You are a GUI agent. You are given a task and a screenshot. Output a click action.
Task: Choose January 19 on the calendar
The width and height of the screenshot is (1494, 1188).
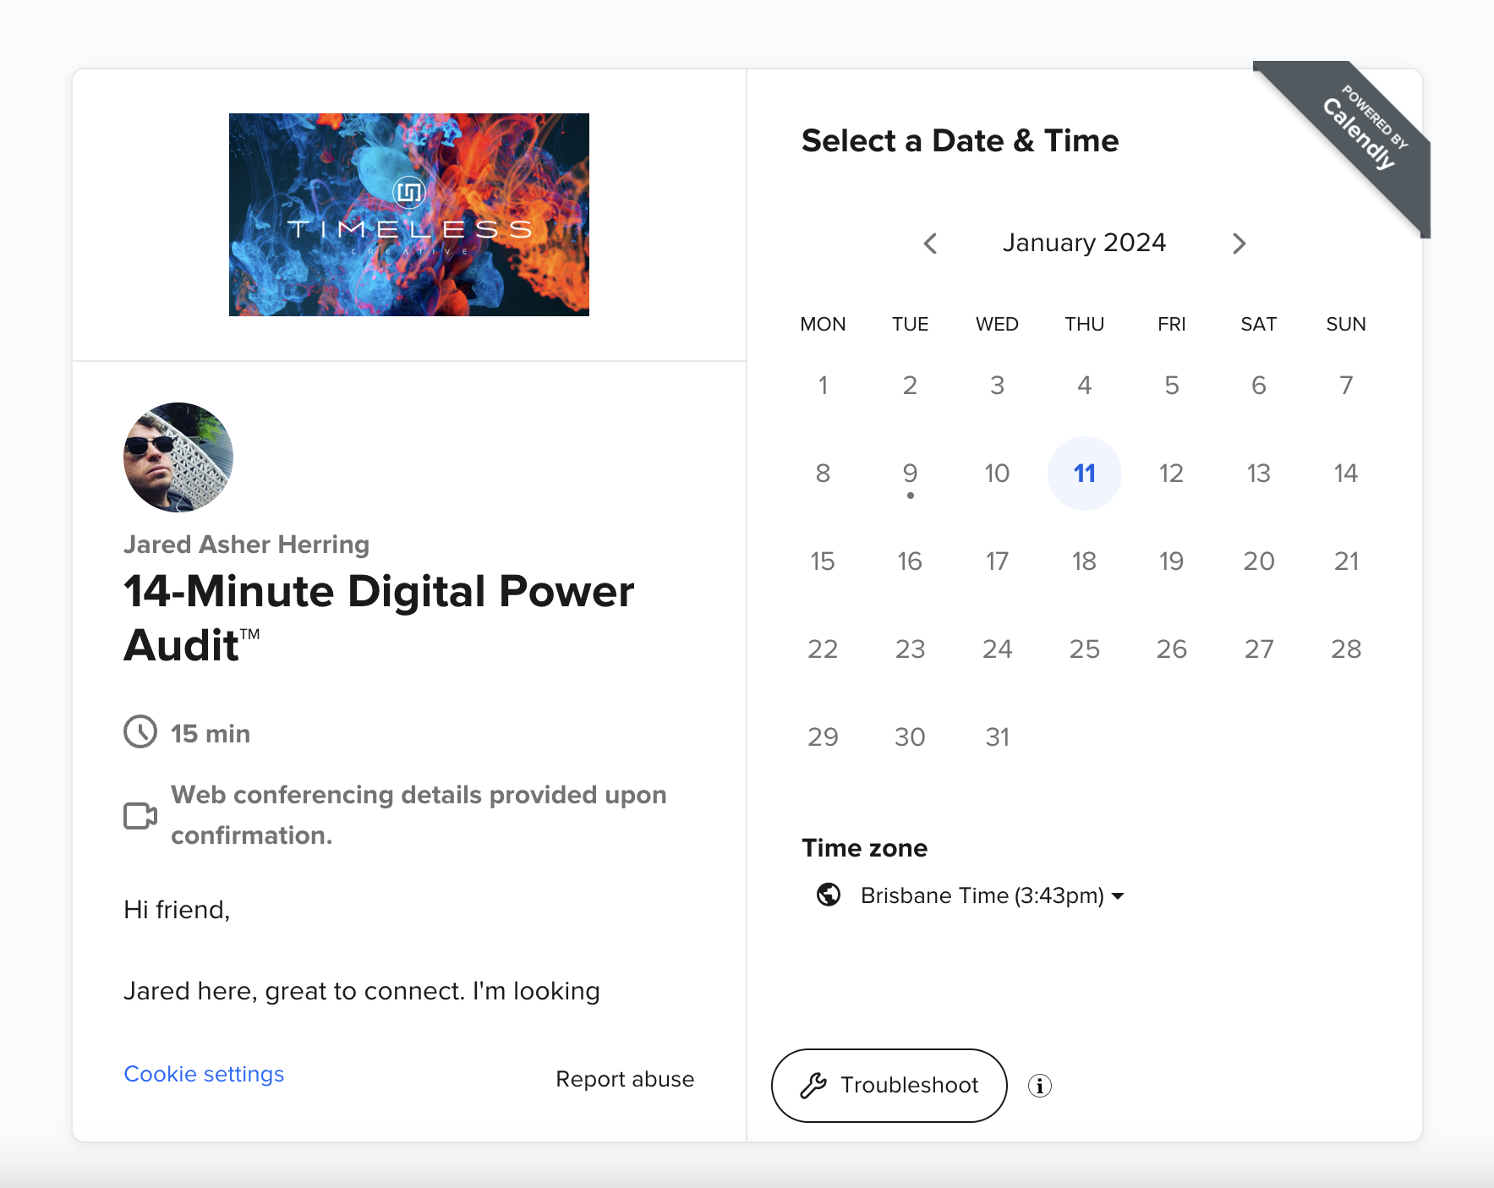coord(1172,561)
